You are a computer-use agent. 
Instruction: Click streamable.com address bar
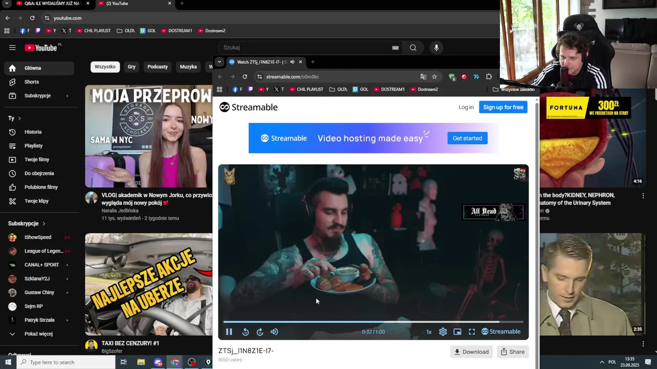coord(339,77)
